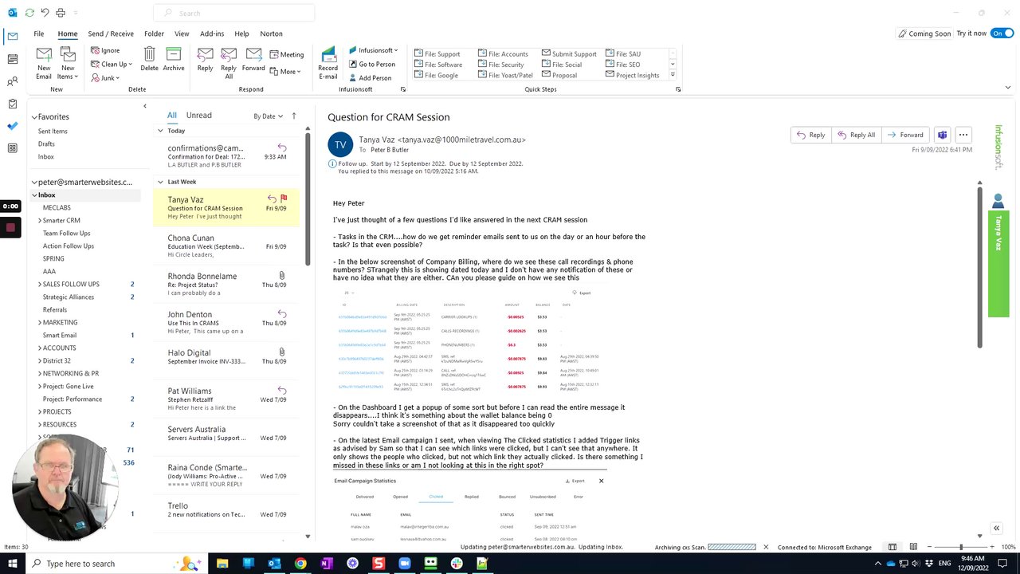Open Teams share icon in message header

pyautogui.click(x=942, y=135)
